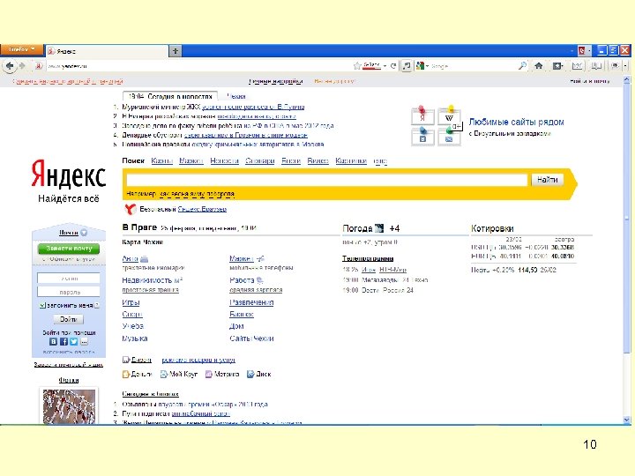Toggle the запомнить меня checkbox
Image resolution: width=635 pixels, height=476 pixels.
(42, 305)
